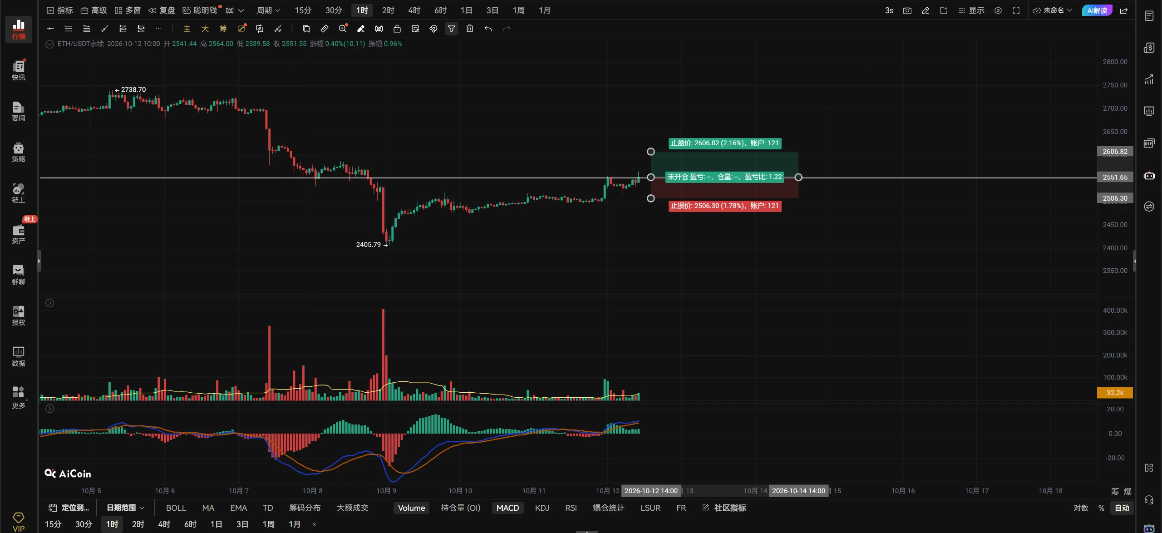This screenshot has height=533, width=1162.
Task: Click the undo arrow icon
Action: (488, 29)
